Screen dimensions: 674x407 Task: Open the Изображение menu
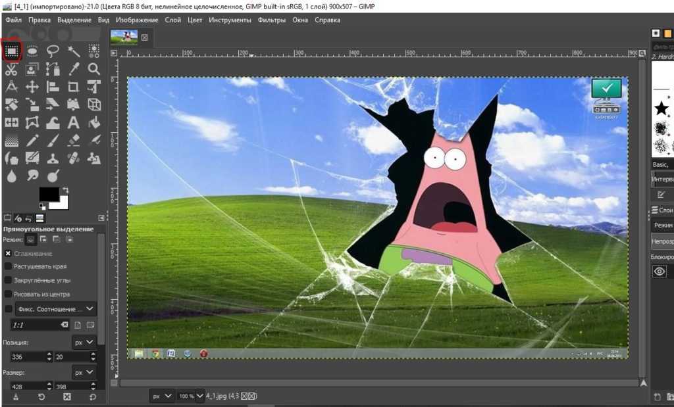(137, 20)
